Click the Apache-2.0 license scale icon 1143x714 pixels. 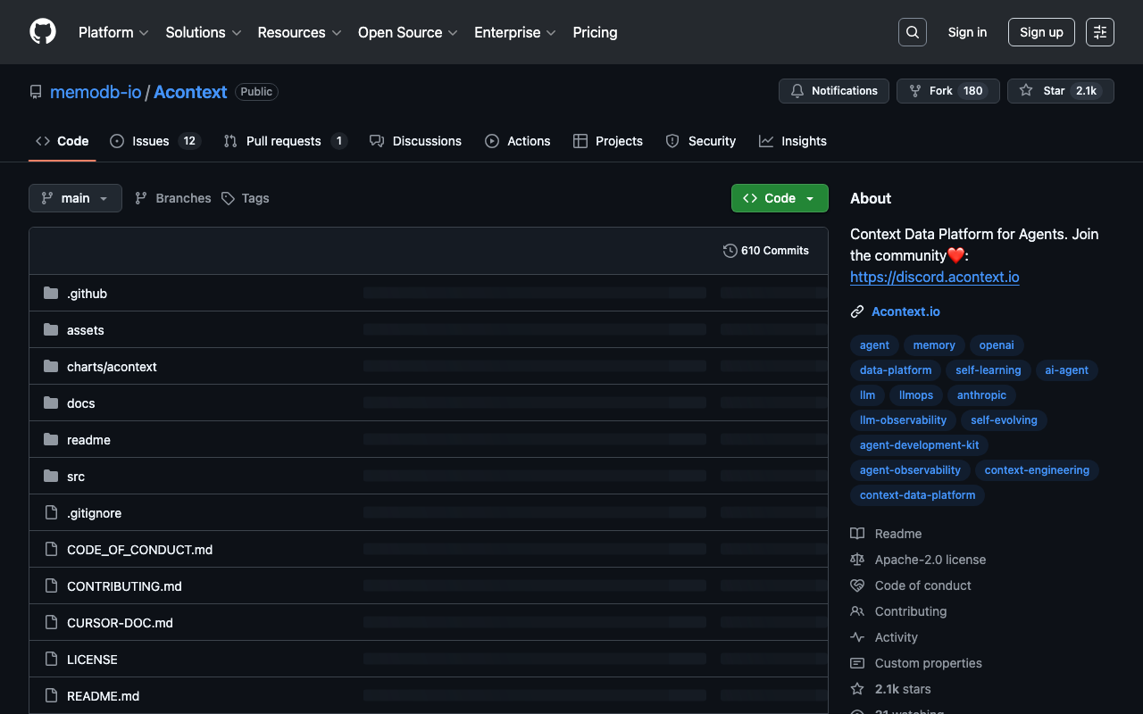coord(857,560)
